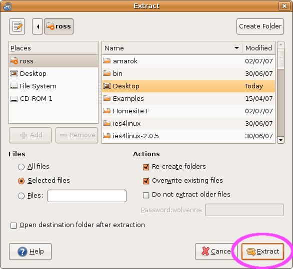Open the Help button
This screenshot has width=293, height=269.
[30, 252]
